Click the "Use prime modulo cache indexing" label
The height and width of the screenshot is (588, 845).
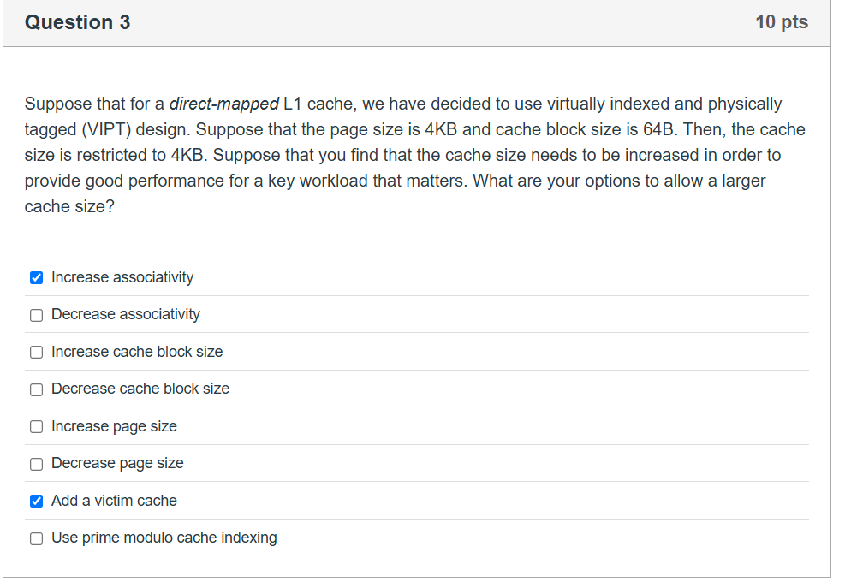(164, 538)
